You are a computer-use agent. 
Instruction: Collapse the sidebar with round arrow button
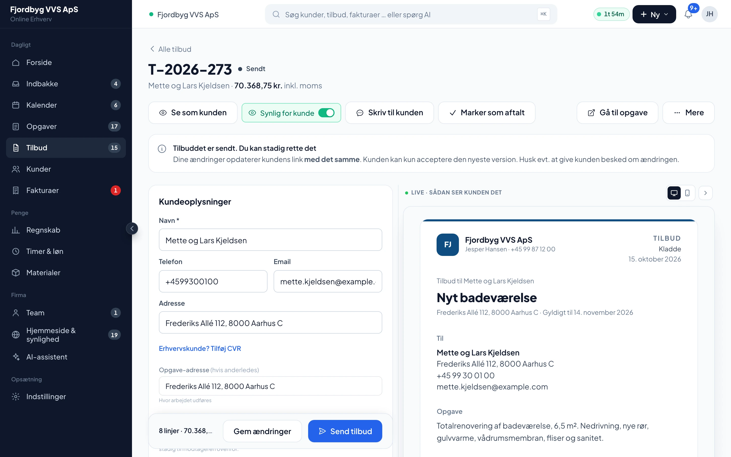coord(132,228)
